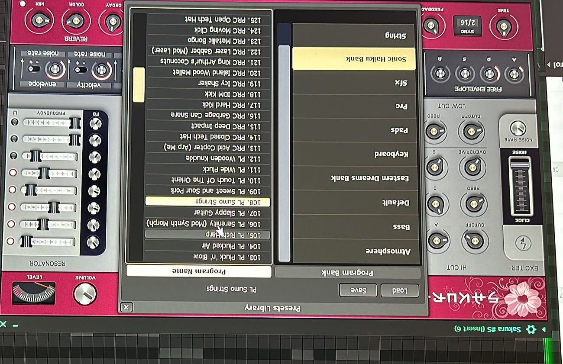Click the Program Bank column header
Screen dimensions: 563x364
[x=347, y=273]
